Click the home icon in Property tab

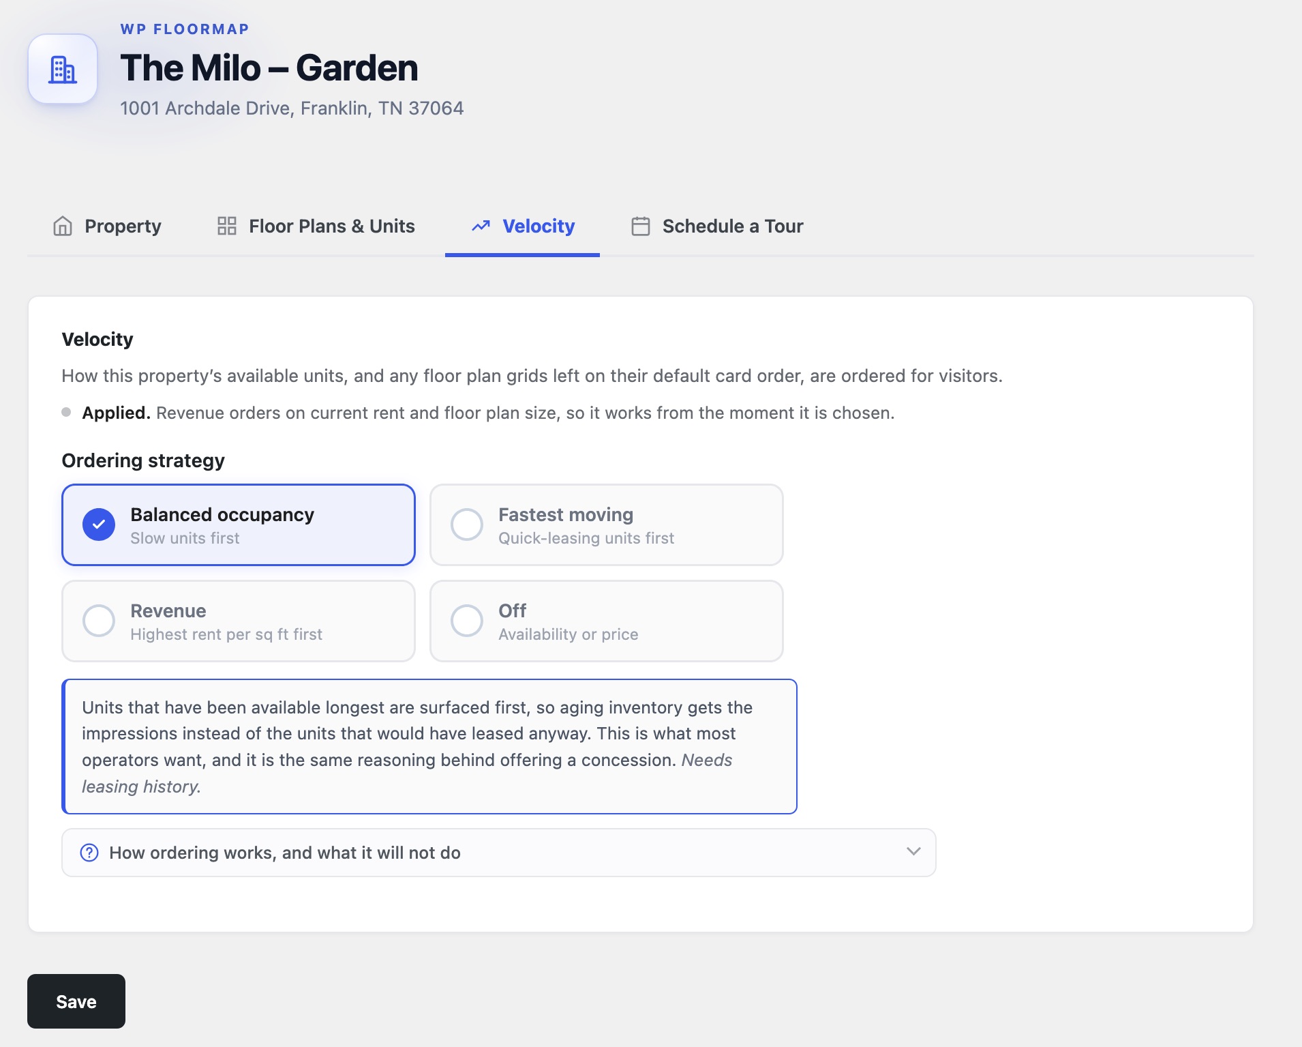pos(63,226)
